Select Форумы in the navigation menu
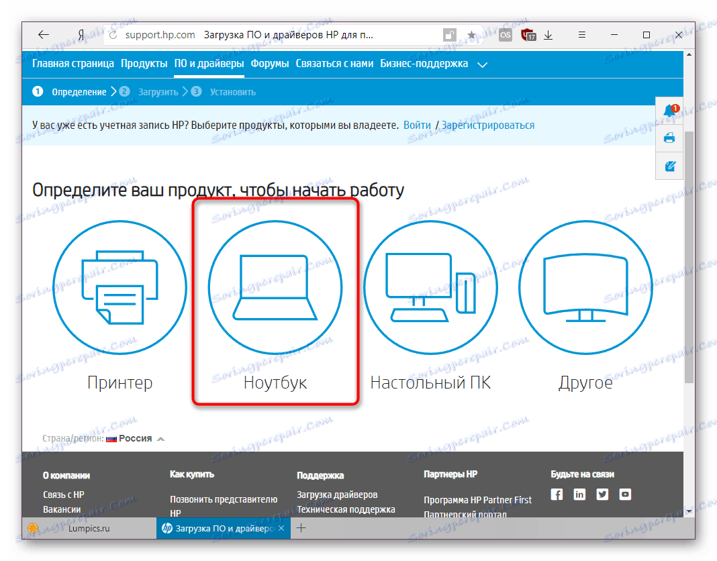Viewport: 717px width, 561px height. point(269,63)
